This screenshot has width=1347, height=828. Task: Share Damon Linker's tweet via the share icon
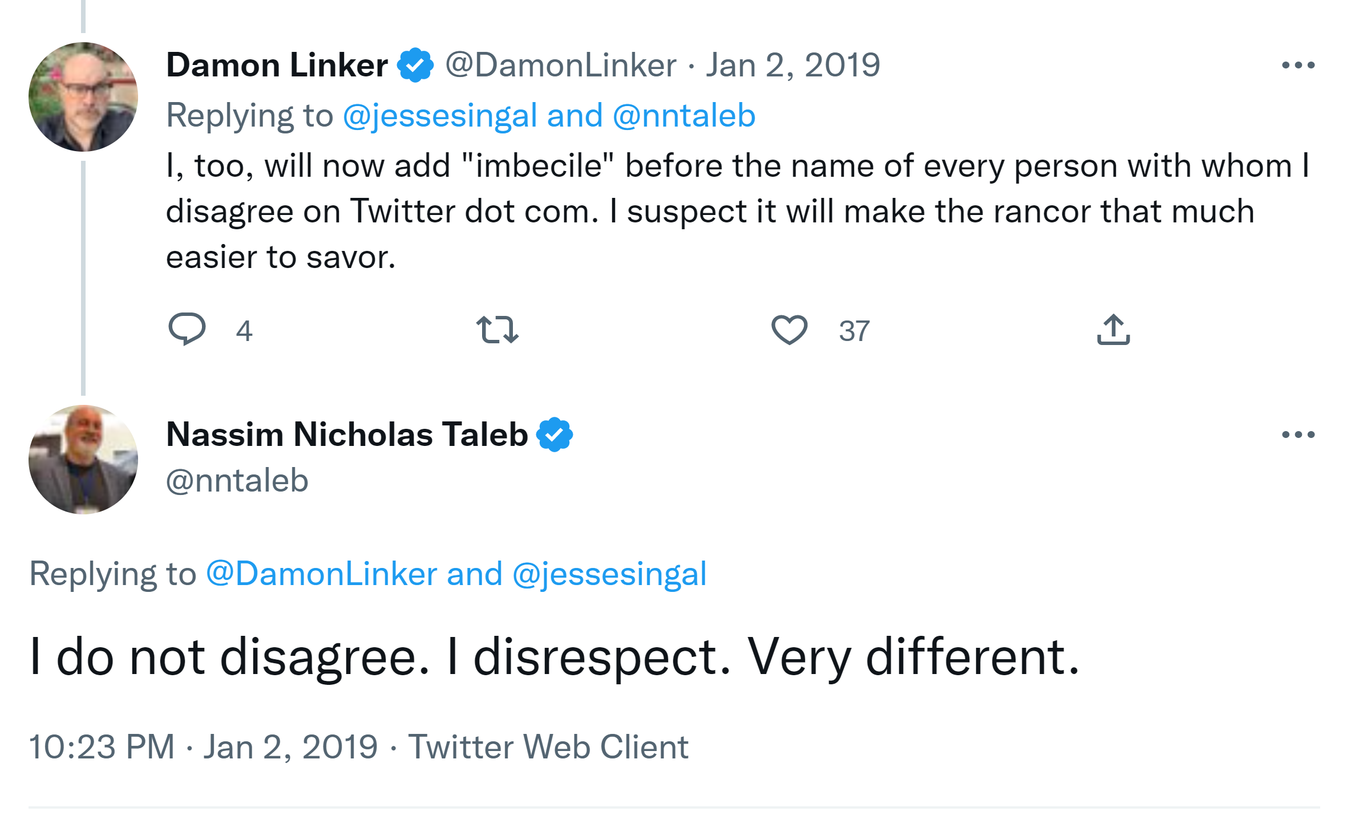click(x=1113, y=330)
